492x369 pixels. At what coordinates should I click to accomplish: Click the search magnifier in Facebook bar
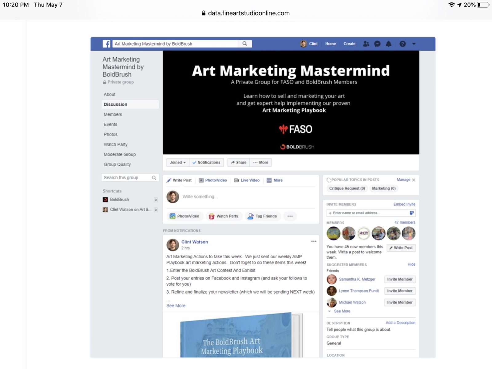pos(245,44)
